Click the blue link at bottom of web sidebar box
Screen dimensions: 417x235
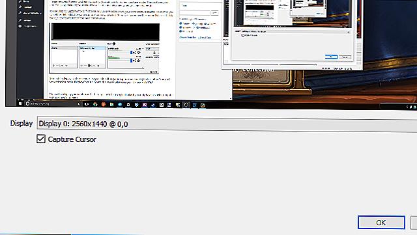point(195,37)
